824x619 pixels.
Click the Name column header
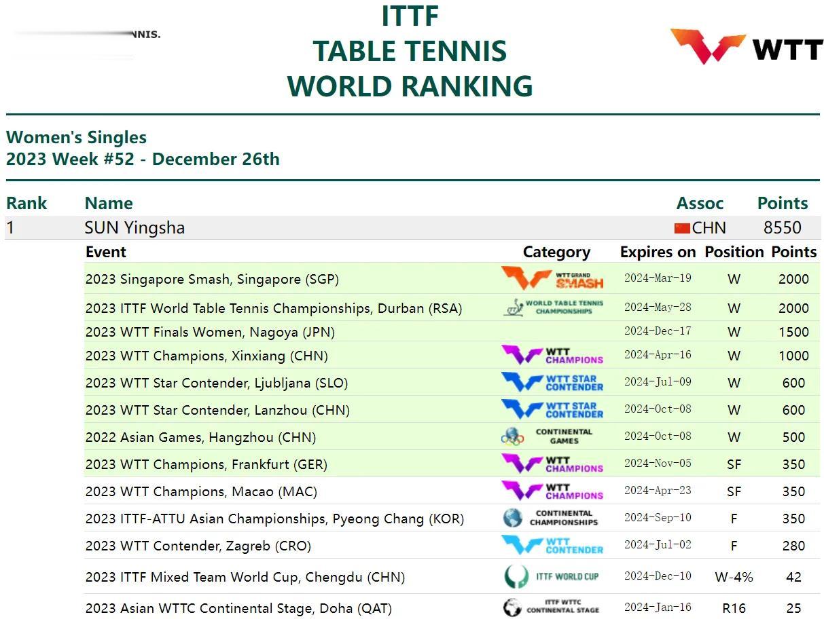tap(109, 203)
